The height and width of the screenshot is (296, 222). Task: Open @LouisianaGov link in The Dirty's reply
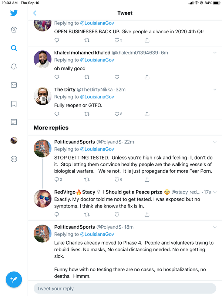click(97, 97)
